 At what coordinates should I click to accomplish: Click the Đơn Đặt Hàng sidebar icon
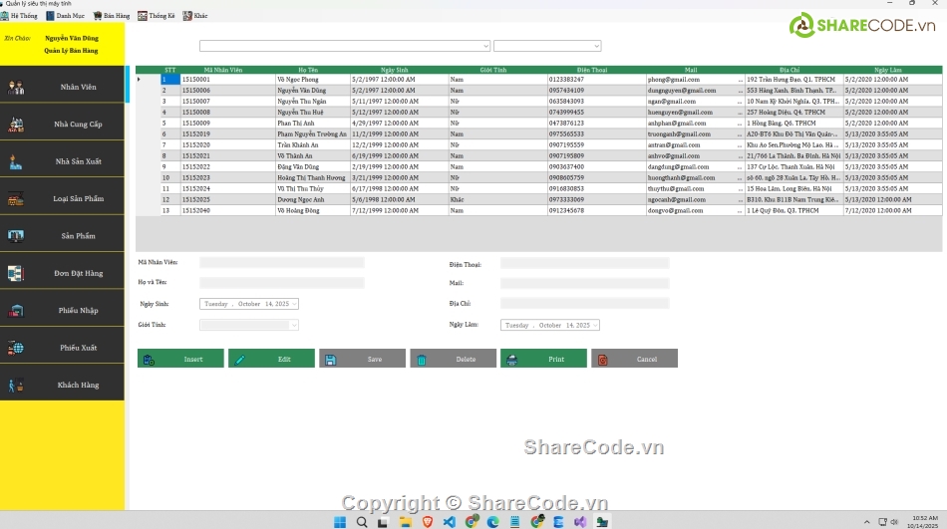point(17,273)
